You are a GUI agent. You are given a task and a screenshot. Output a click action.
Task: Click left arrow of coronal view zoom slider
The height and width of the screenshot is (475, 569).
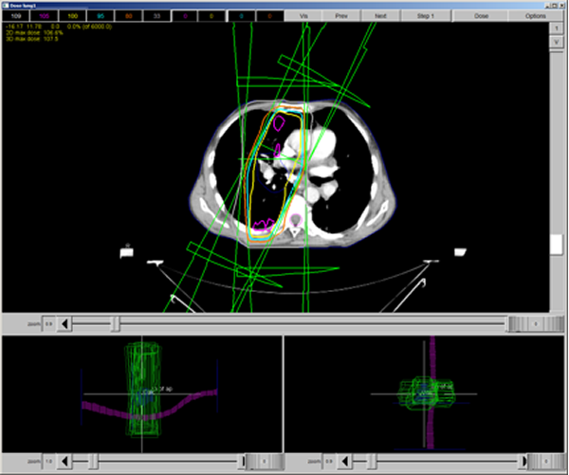pos(64,461)
